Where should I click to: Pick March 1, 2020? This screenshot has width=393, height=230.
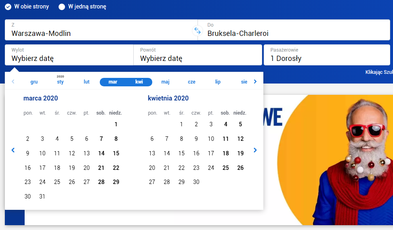[x=116, y=124]
